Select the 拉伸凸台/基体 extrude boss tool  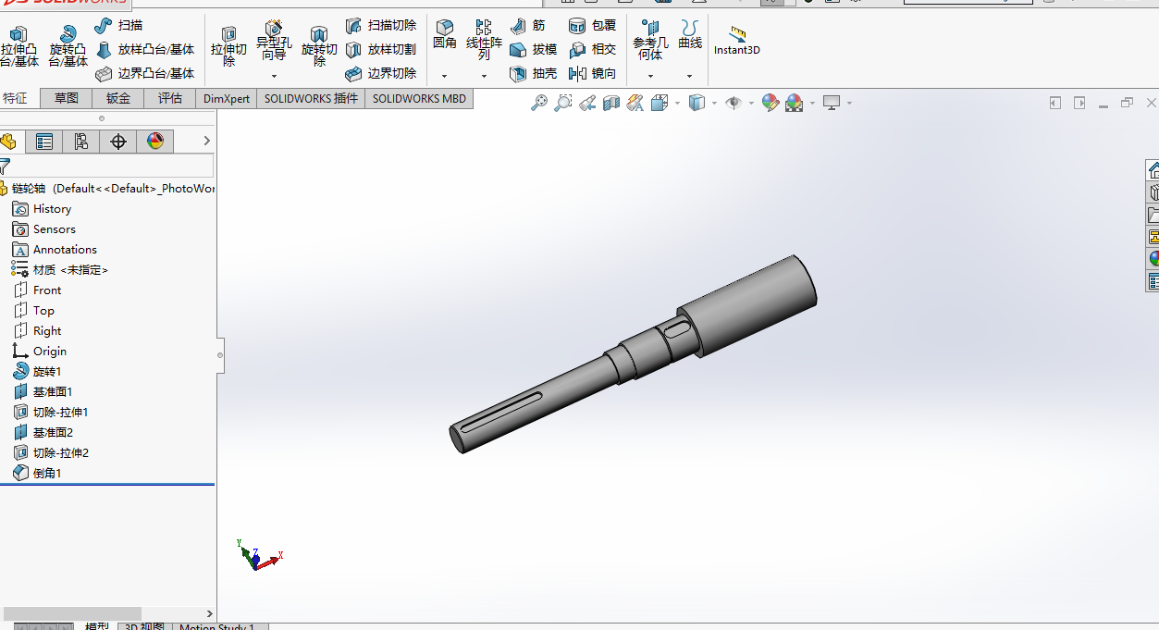point(19,46)
